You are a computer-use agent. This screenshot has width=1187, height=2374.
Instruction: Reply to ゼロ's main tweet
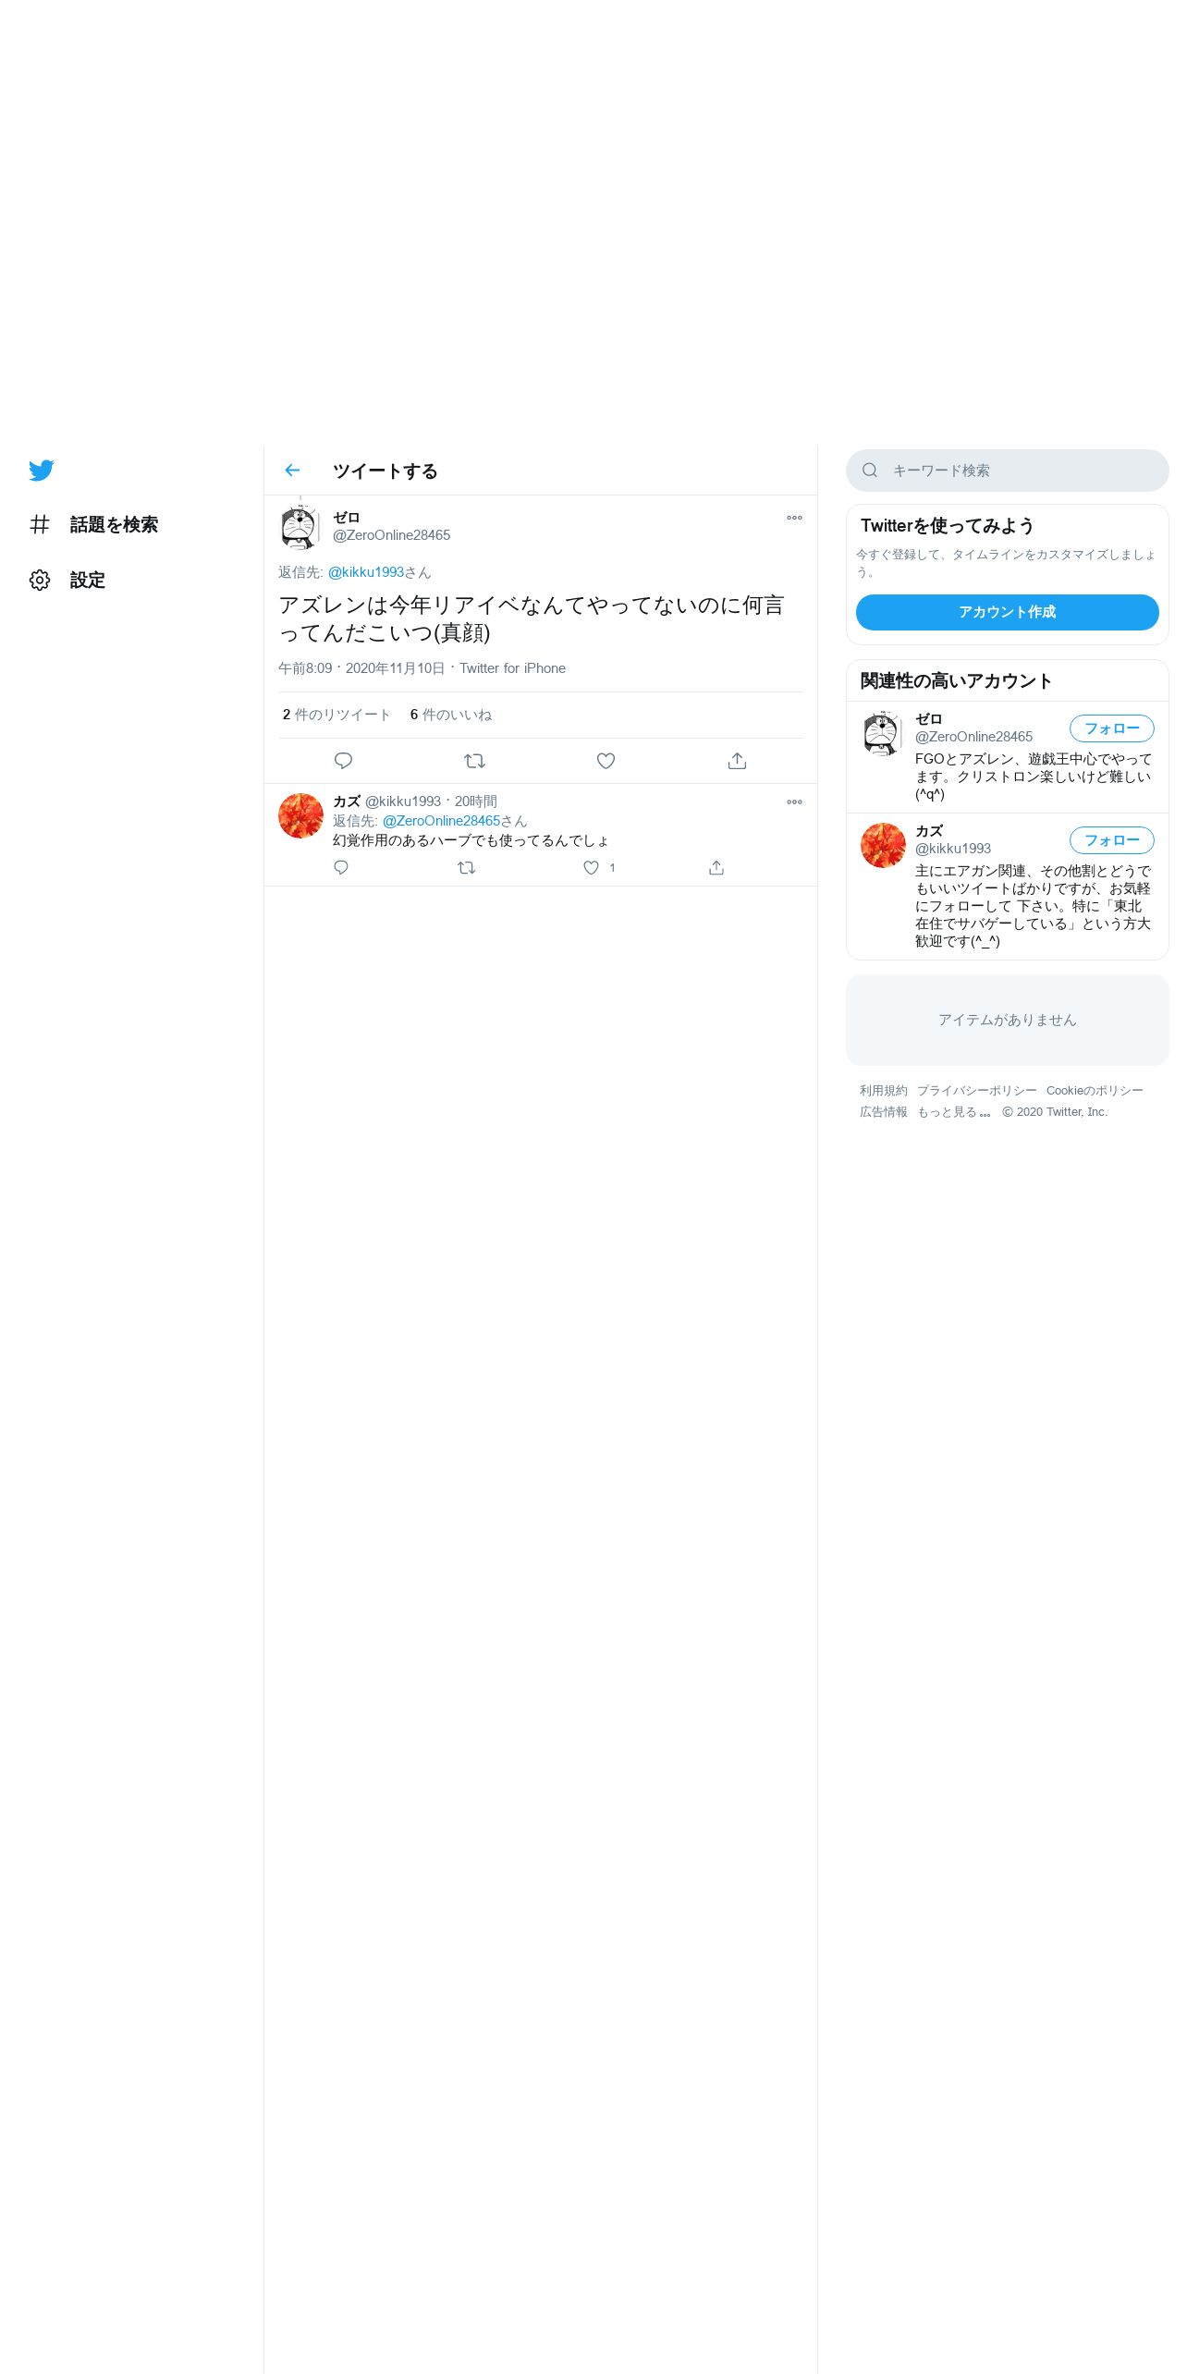click(x=343, y=761)
